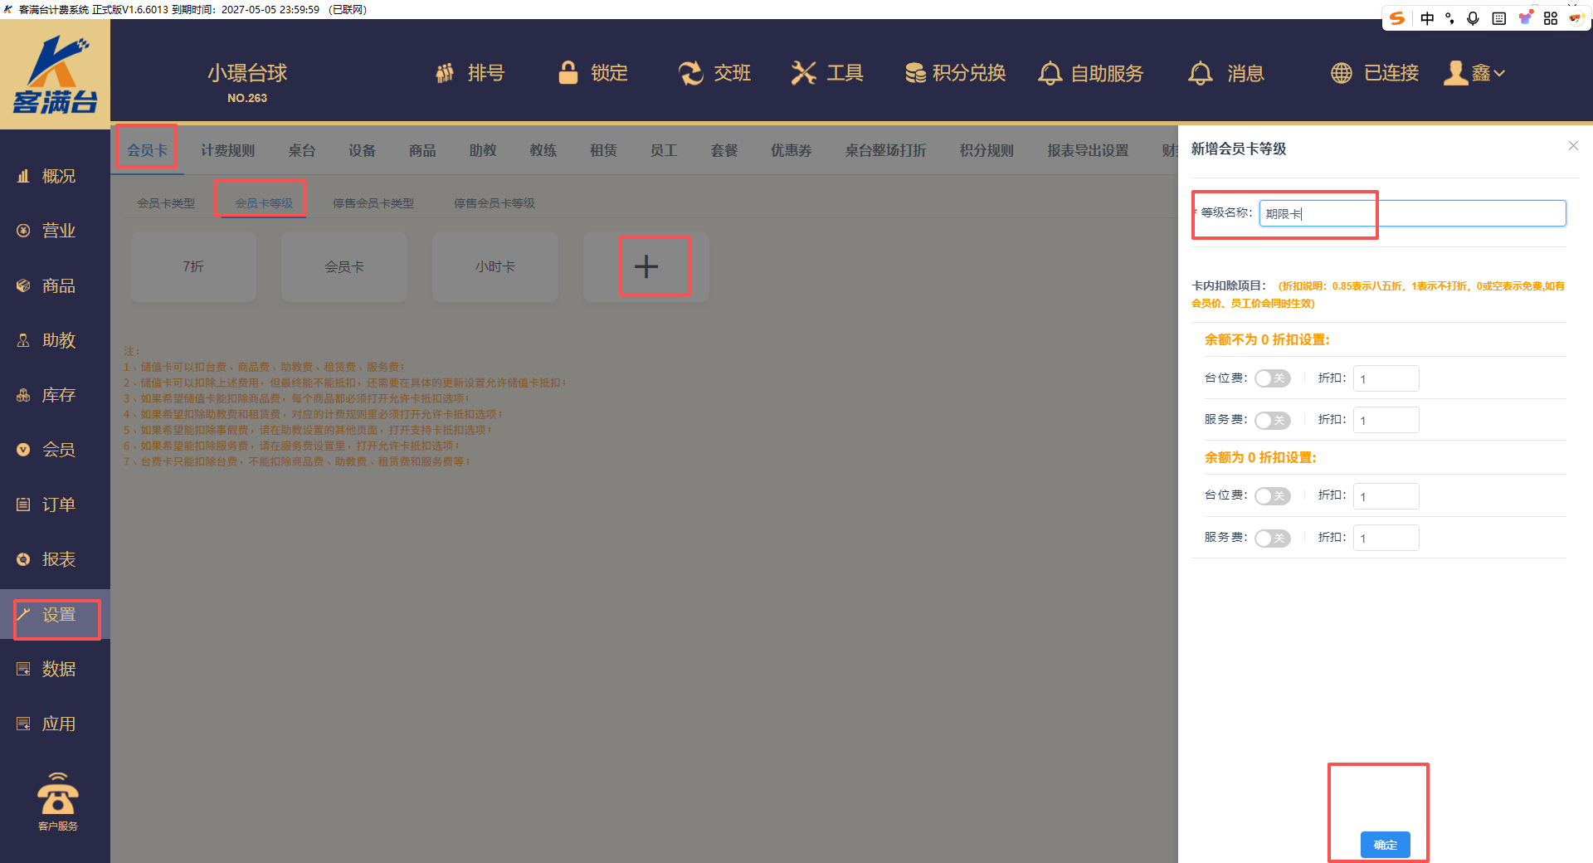Click the 排号 queue icon

(x=446, y=73)
